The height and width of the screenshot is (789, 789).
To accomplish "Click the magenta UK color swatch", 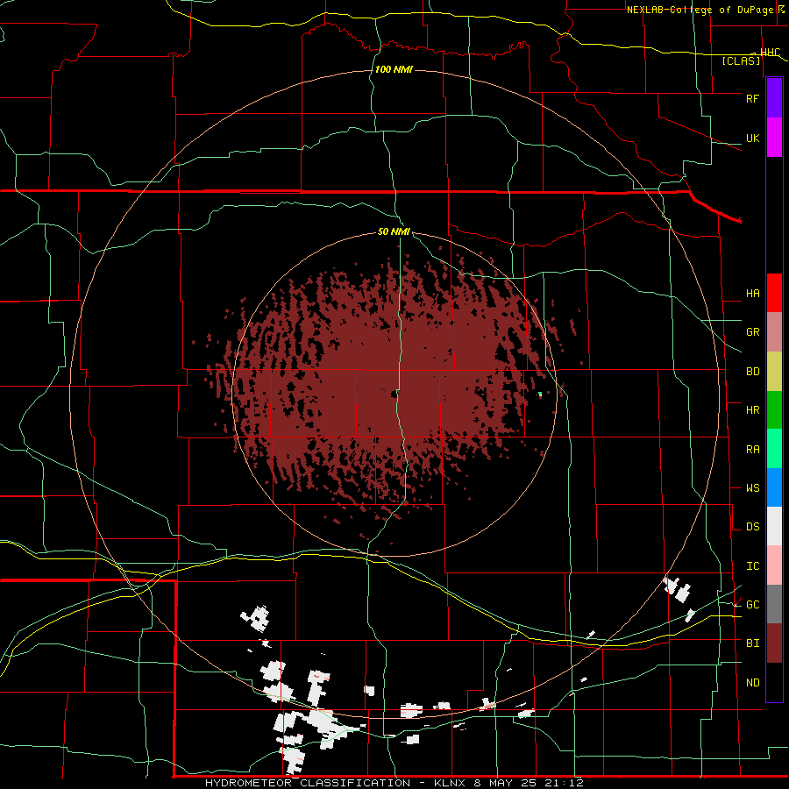I will click(774, 138).
